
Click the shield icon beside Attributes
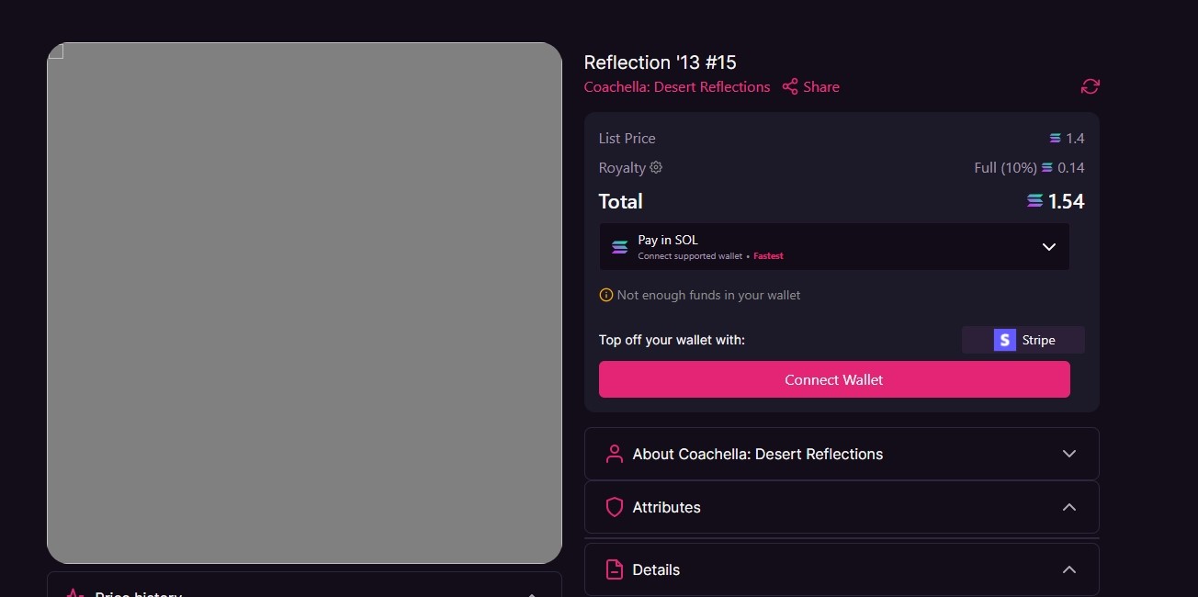point(614,507)
